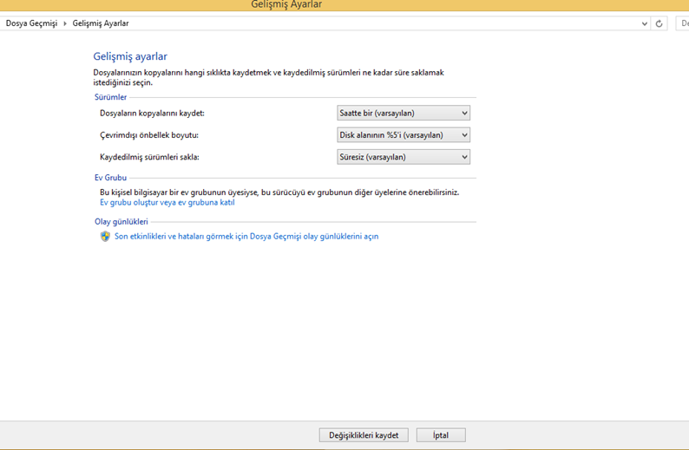Open the 'Dosyaların kopyalarını kaydet' dropdown
This screenshot has height=450, width=689.
tap(404, 113)
